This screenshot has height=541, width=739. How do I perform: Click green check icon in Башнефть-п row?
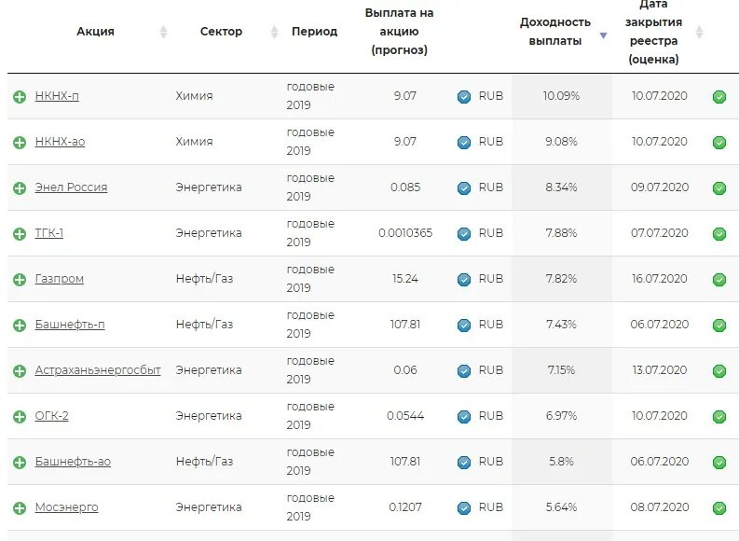pyautogui.click(x=719, y=326)
